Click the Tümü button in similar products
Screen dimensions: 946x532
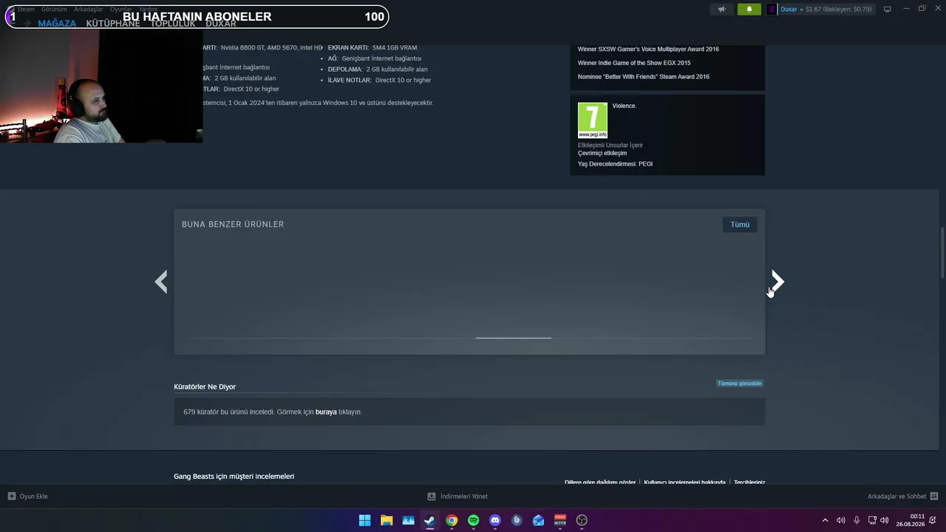[740, 225]
